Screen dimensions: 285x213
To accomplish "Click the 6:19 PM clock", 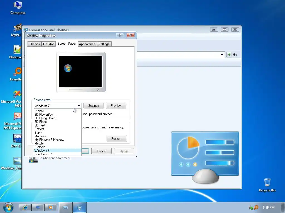I will (269, 207).
